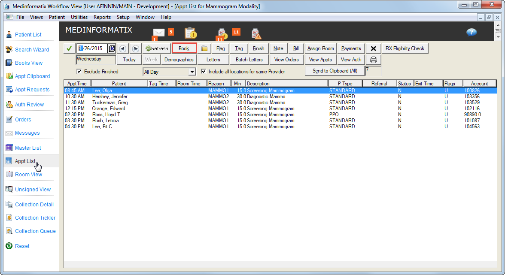Image resolution: width=505 pixels, height=275 pixels.
Task: Open the File menu
Action: tap(20, 17)
